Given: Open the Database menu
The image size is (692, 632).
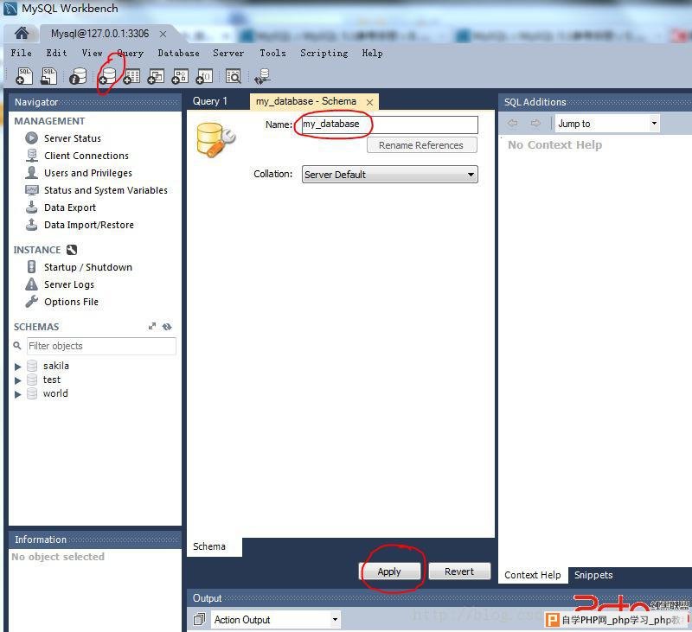Looking at the screenshot, I should 178,53.
